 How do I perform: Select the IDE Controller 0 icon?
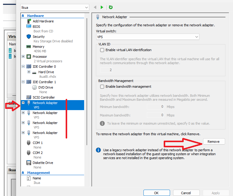(29, 67)
